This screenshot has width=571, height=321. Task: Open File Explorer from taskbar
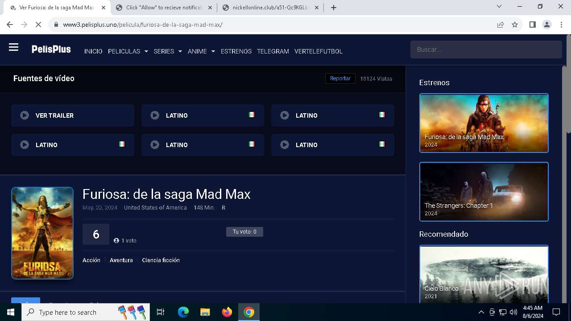tap(205, 312)
